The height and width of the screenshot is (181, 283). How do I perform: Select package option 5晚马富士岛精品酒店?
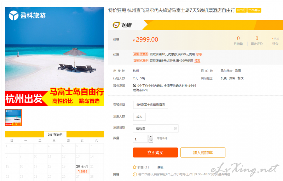click(x=151, y=105)
